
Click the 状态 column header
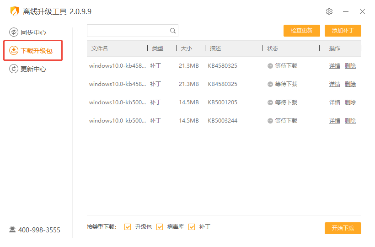pos(273,48)
